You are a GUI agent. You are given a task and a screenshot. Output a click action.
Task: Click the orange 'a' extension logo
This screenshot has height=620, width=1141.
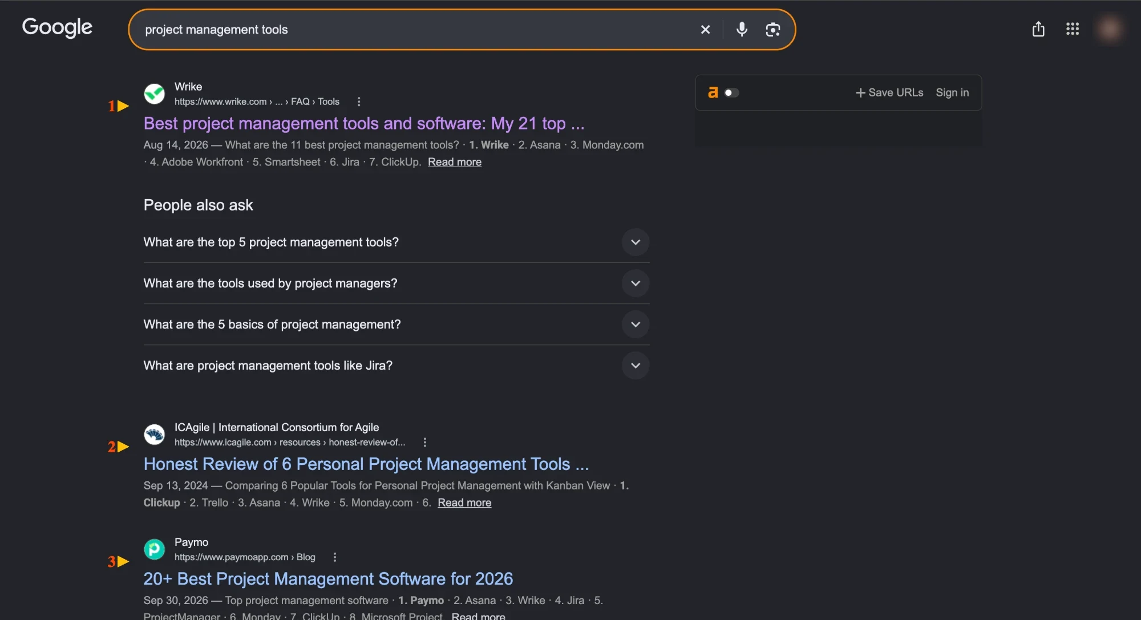click(713, 92)
